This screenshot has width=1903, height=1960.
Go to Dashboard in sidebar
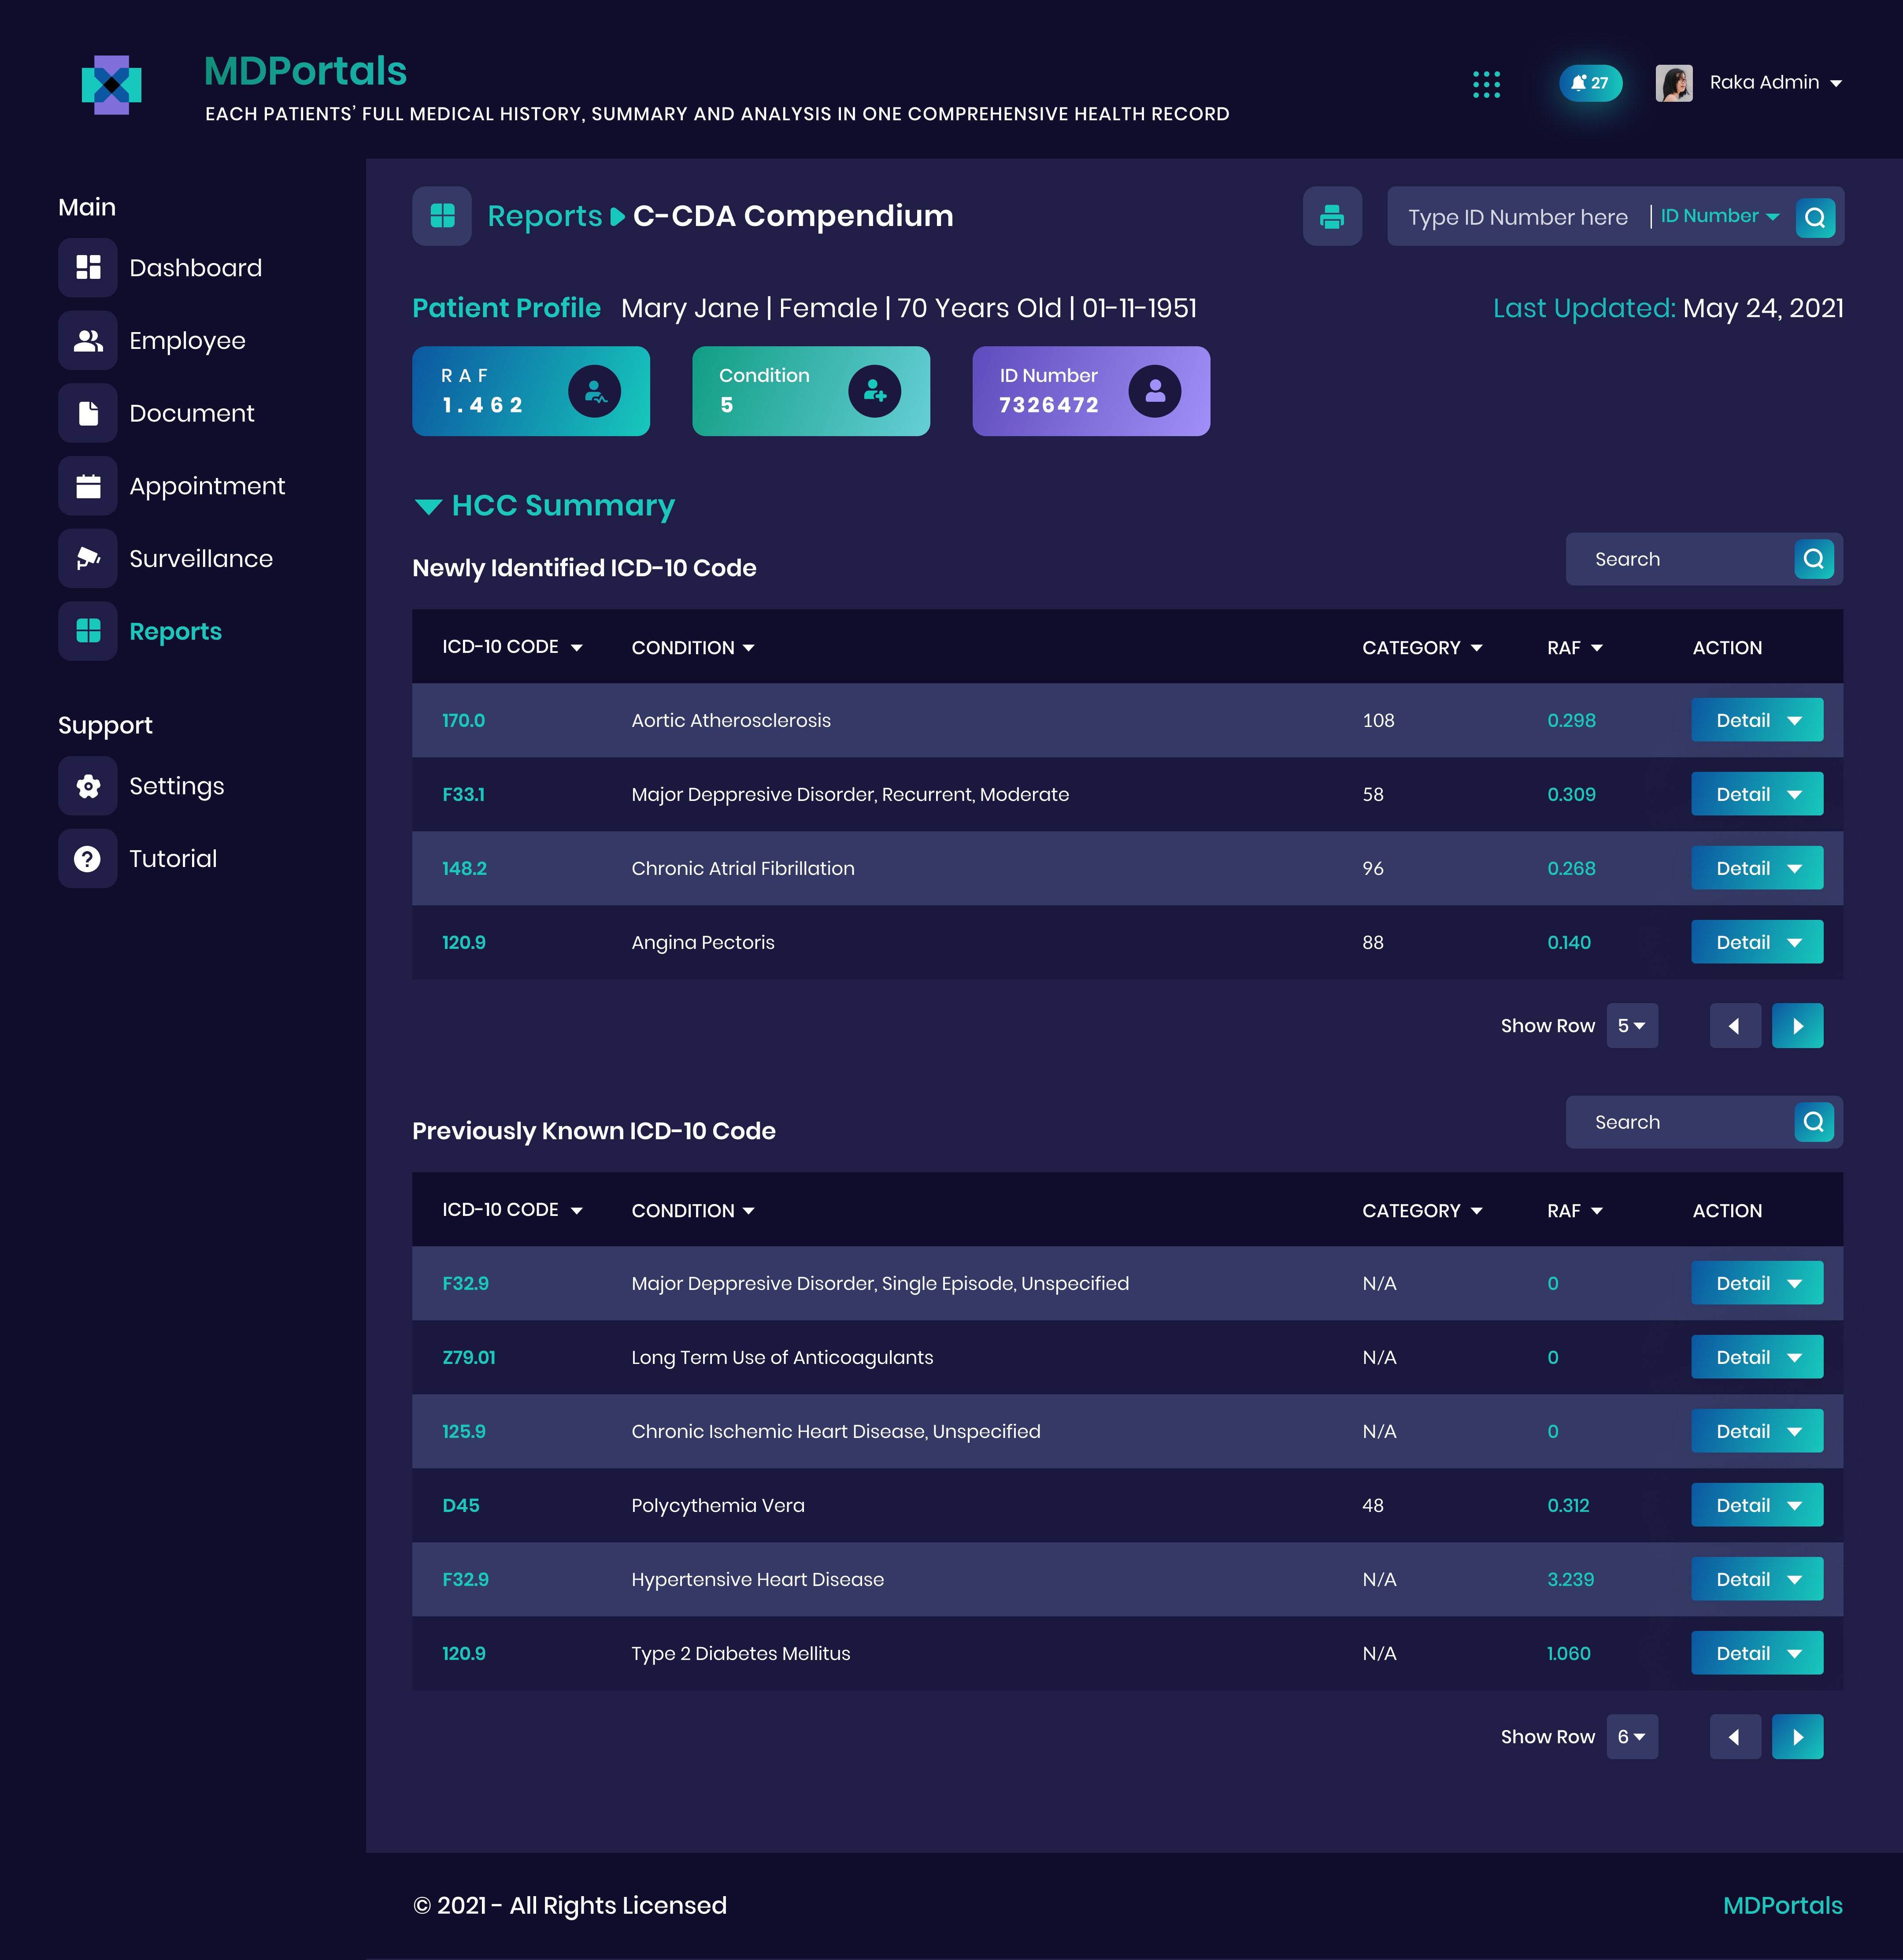195,268
